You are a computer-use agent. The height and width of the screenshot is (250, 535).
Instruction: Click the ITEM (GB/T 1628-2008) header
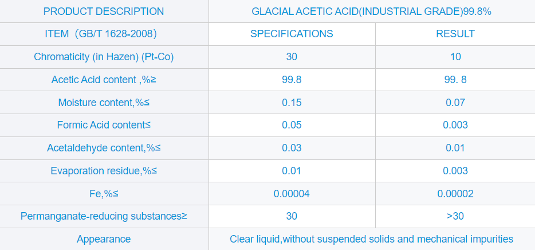point(104,34)
